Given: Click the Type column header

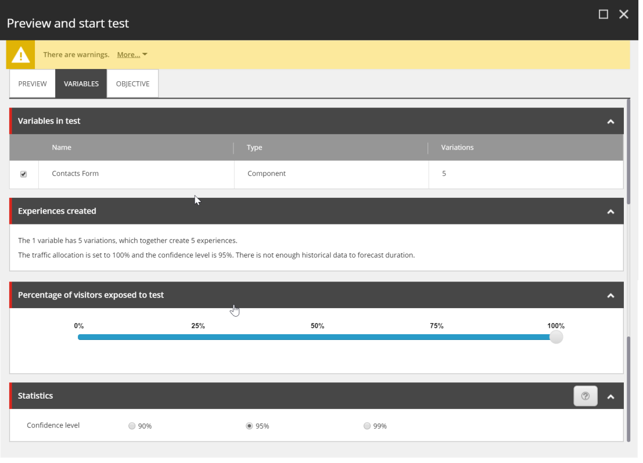Looking at the screenshot, I should 254,147.
